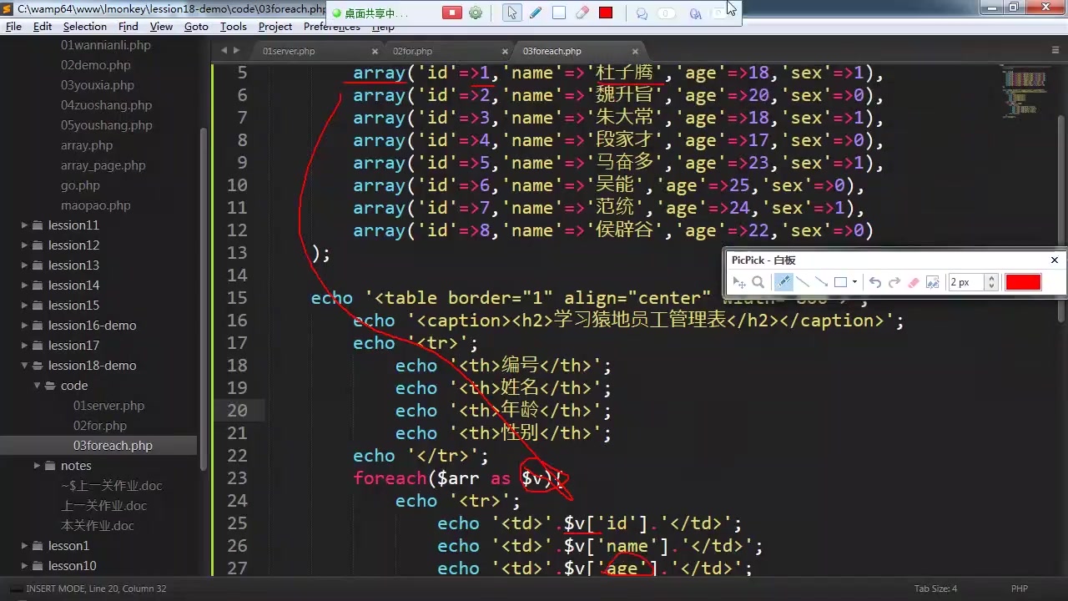Select PicPick magnifier zoom tool
This screenshot has width=1068, height=601.
758,282
